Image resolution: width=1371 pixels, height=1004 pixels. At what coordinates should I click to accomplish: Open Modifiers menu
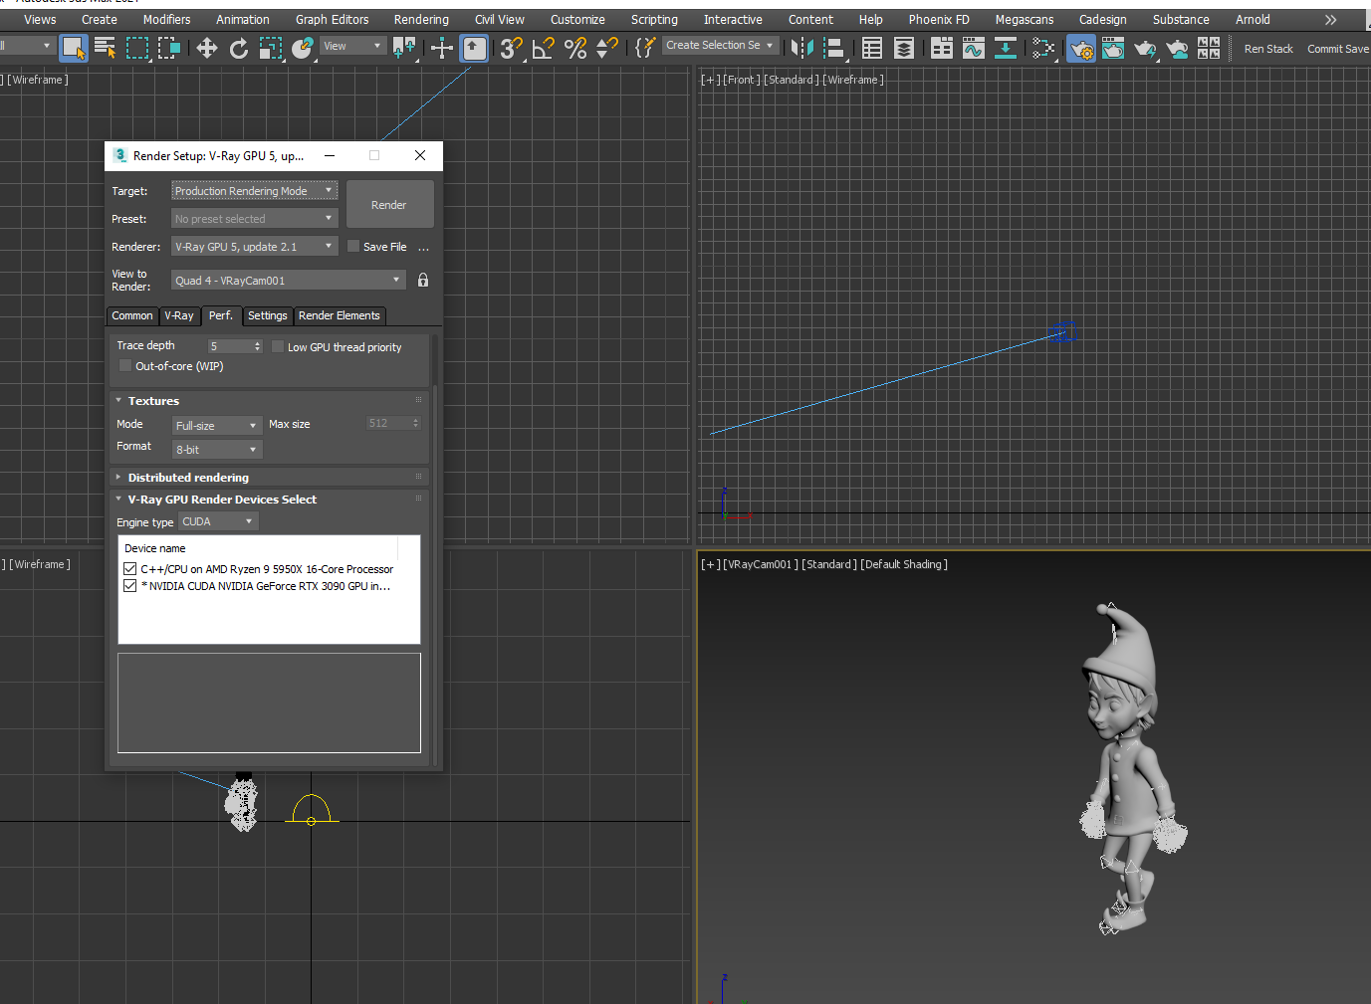pos(167,19)
